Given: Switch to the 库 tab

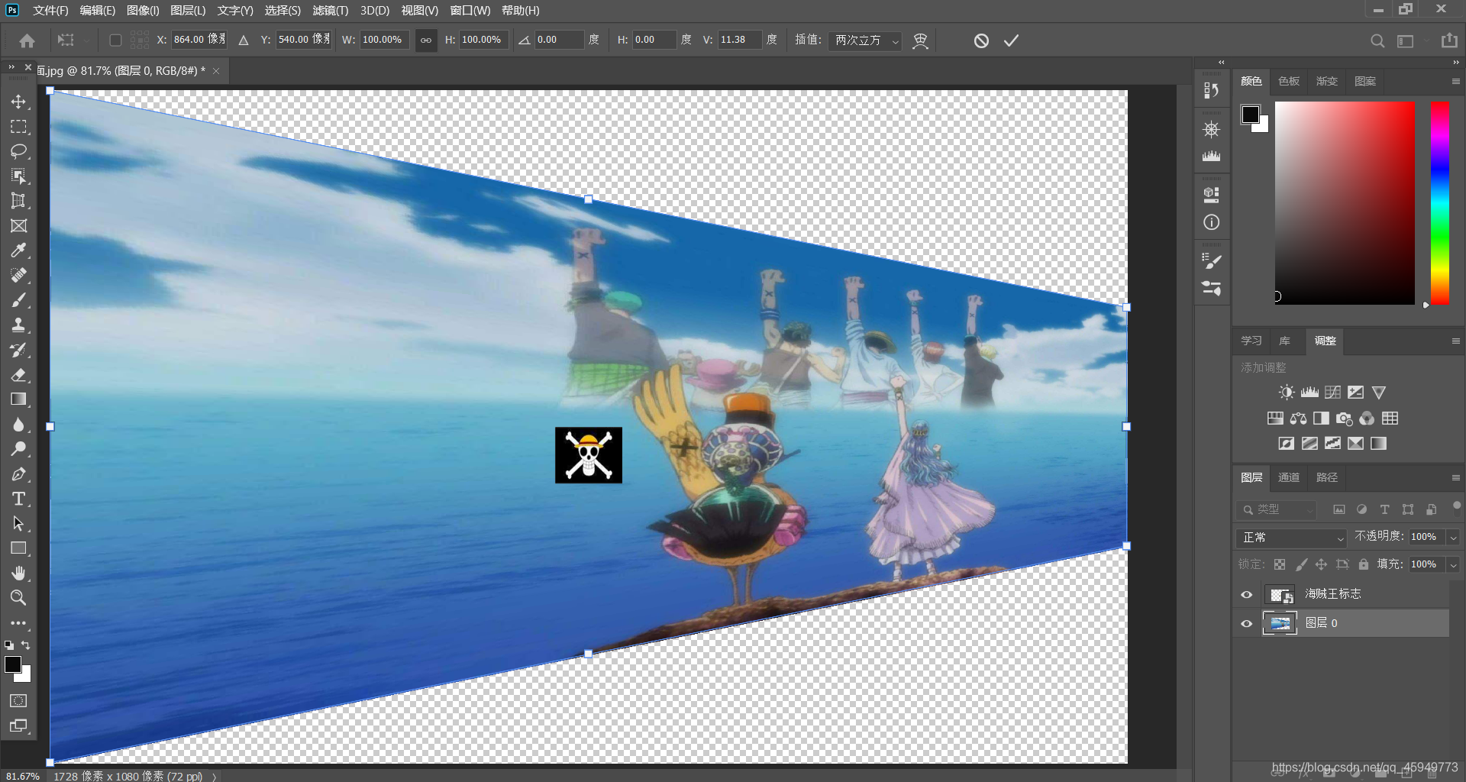Looking at the screenshot, I should [1285, 341].
